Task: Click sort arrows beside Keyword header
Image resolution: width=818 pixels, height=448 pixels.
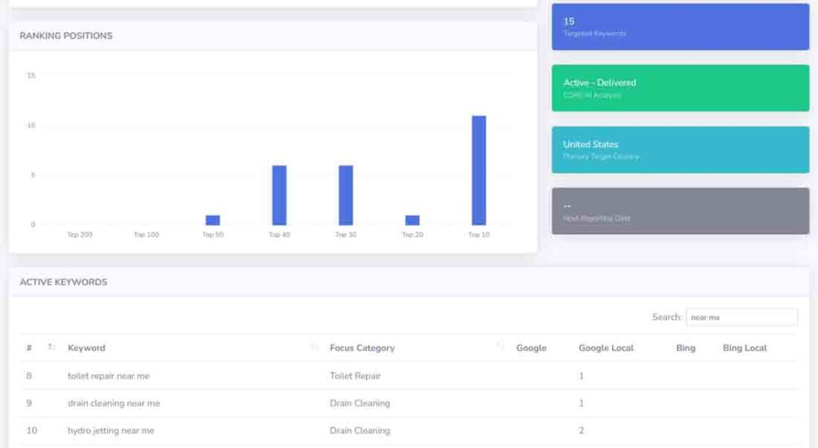Action: 314,347
